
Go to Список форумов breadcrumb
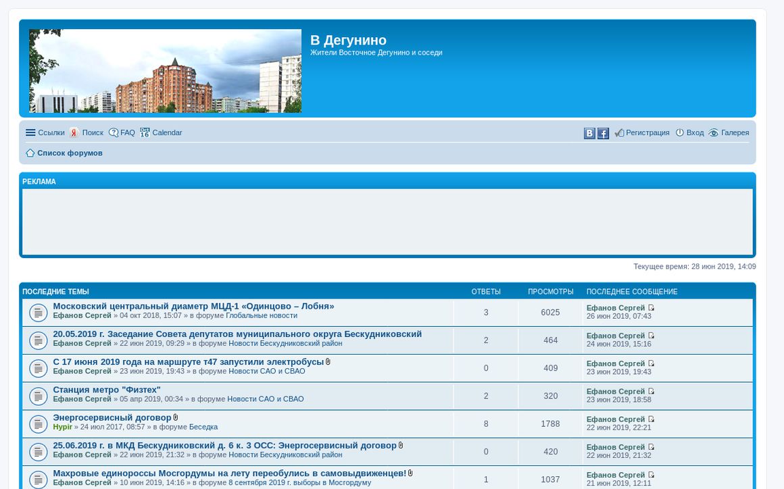(70, 153)
